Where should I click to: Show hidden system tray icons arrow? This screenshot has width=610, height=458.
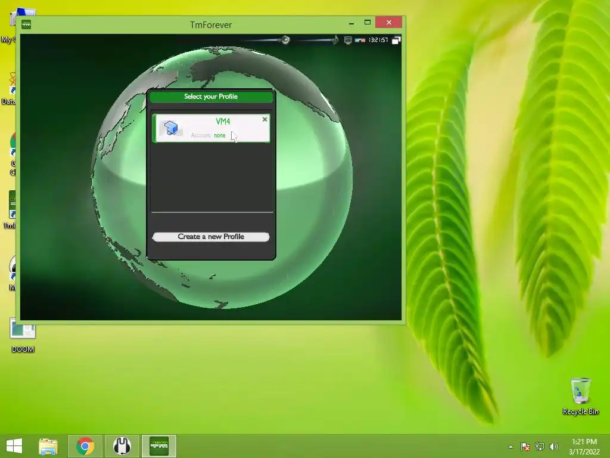click(x=511, y=447)
